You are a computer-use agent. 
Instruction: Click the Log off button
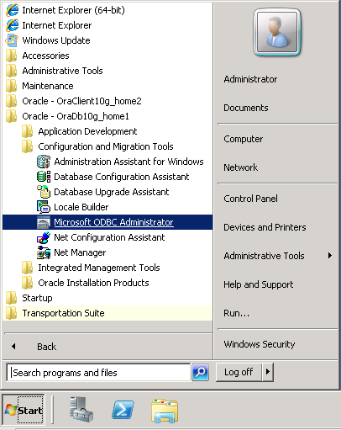tap(239, 372)
